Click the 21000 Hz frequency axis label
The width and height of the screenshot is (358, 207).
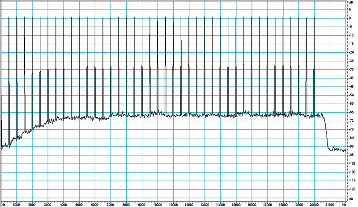(x=330, y=205)
